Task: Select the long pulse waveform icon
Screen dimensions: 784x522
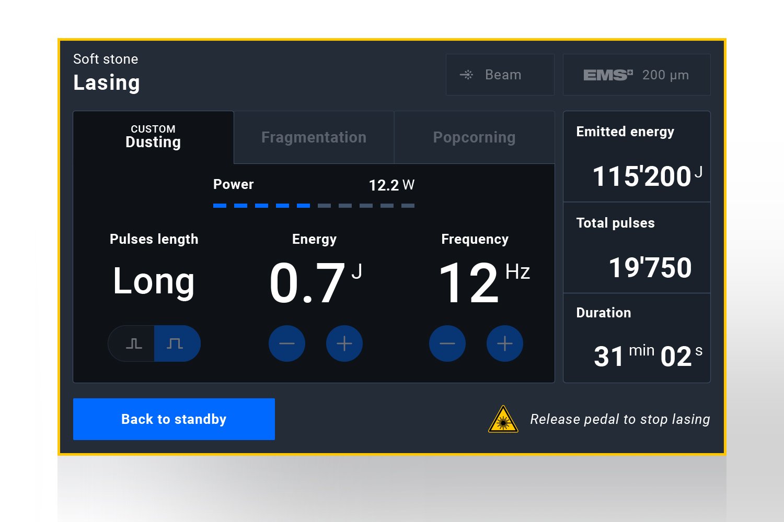Action: pyautogui.click(x=175, y=343)
